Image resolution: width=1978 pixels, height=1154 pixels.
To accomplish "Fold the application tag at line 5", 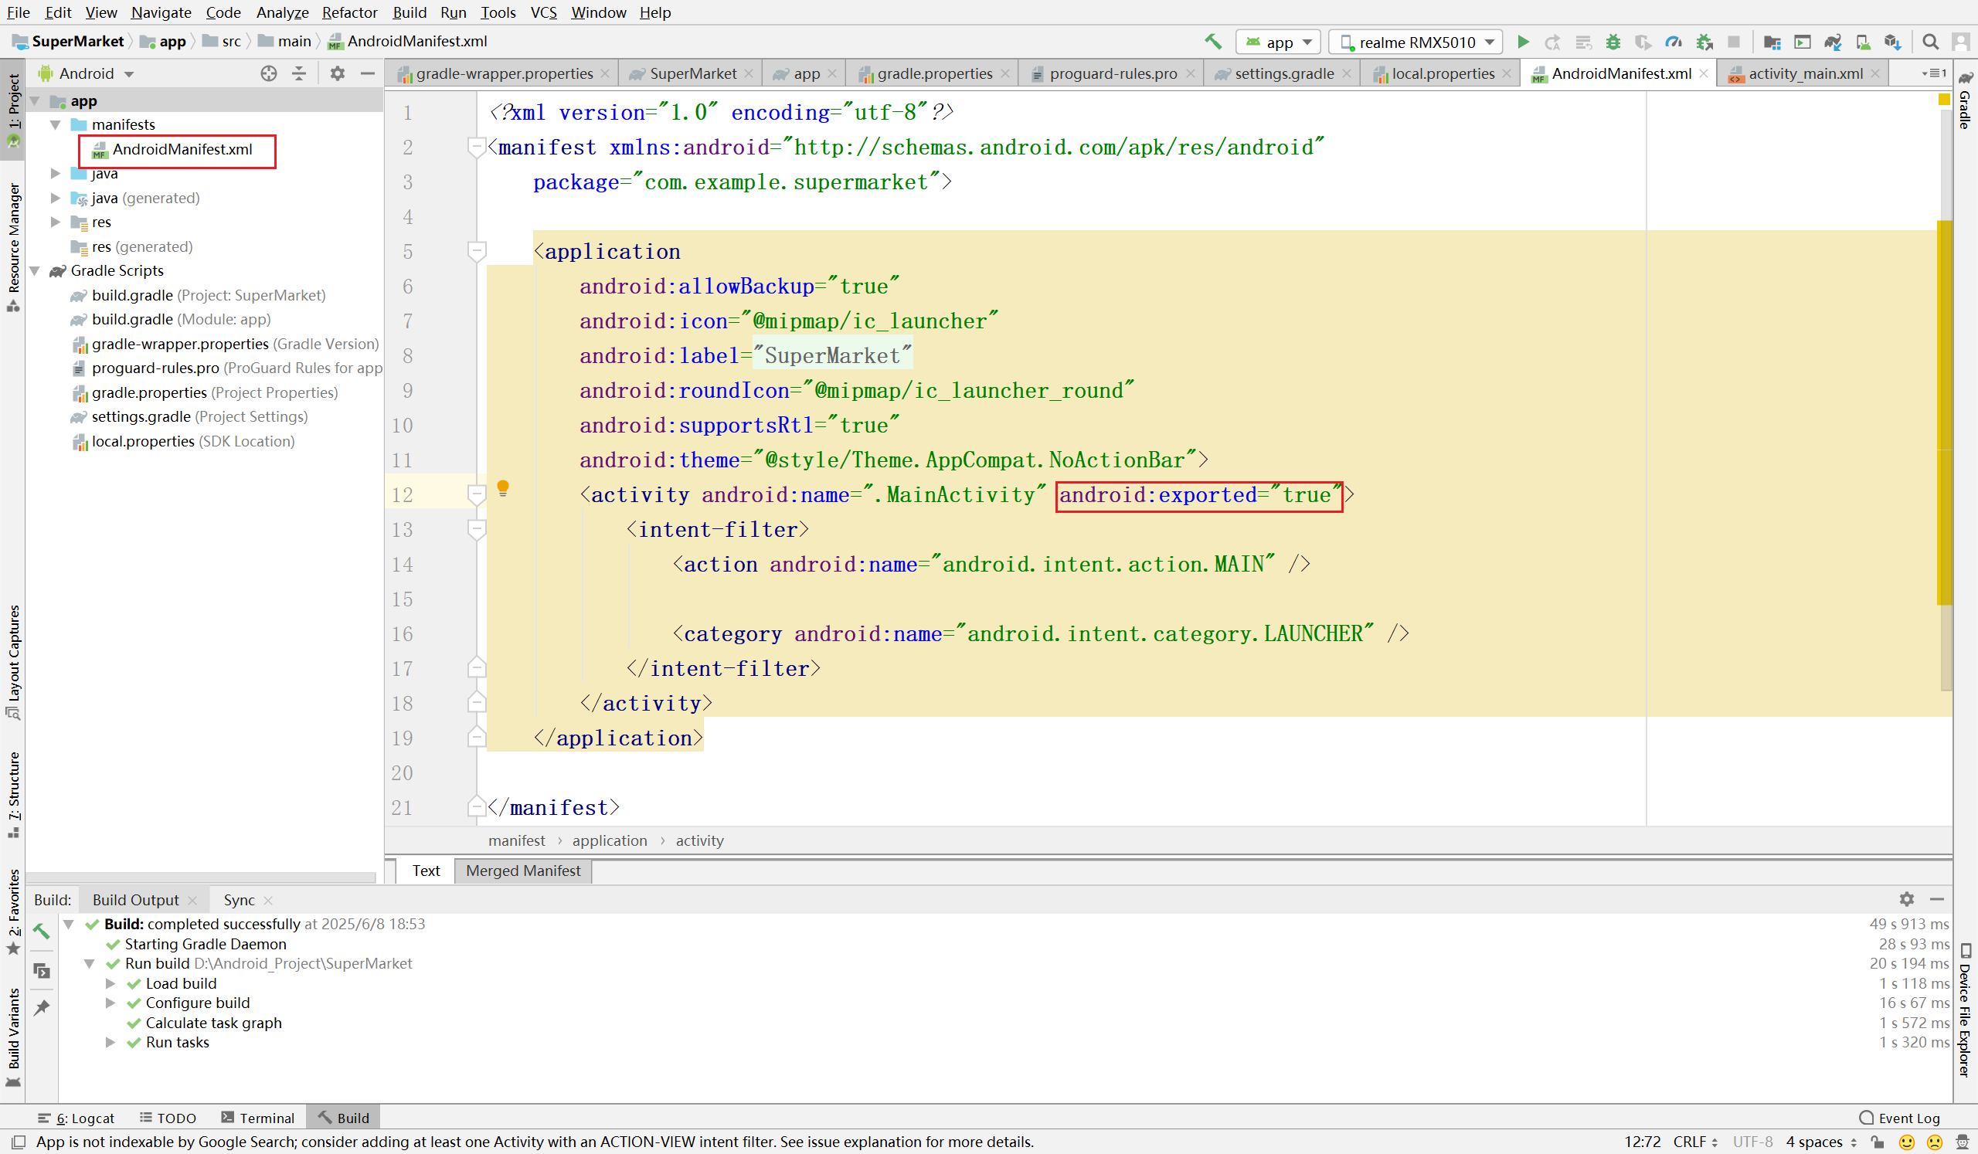I will coord(477,251).
